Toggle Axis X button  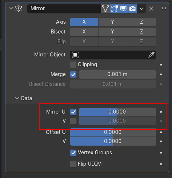(84, 22)
